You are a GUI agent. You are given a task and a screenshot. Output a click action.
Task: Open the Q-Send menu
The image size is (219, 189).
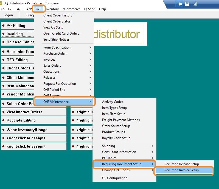pyautogui.click(x=89, y=9)
